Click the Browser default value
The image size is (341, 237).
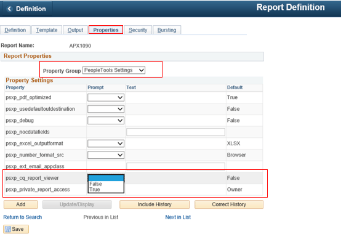click(x=236, y=155)
